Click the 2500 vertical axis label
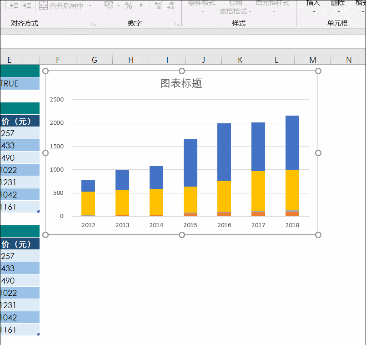 57,100
